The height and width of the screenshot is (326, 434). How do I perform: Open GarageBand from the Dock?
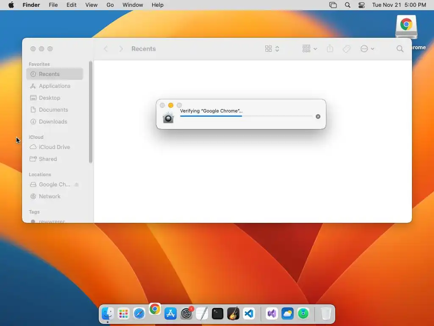234,314
